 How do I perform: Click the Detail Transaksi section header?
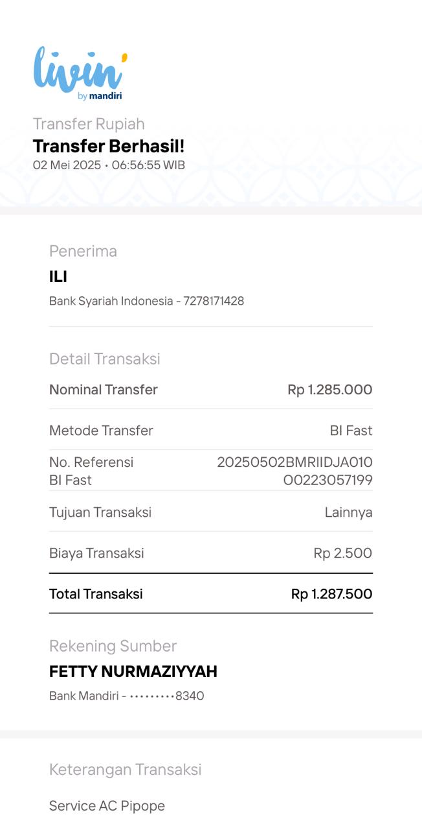click(105, 359)
